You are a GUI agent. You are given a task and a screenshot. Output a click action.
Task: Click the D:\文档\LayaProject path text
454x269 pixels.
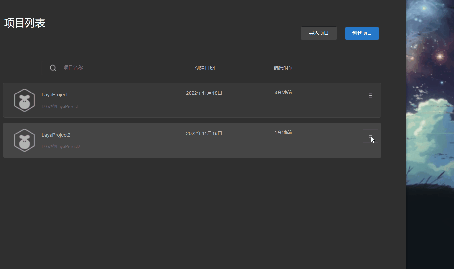click(60, 107)
